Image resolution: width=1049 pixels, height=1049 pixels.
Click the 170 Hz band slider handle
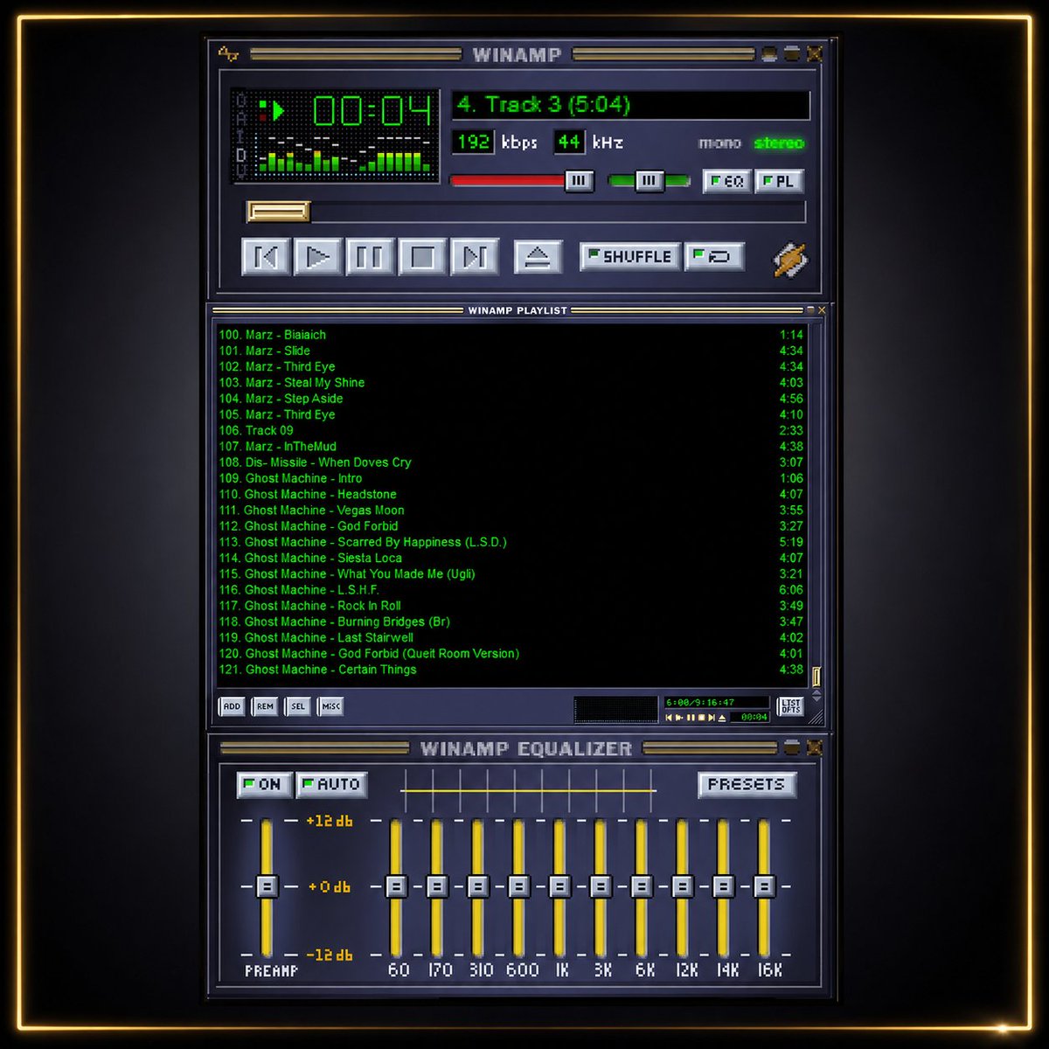(437, 886)
